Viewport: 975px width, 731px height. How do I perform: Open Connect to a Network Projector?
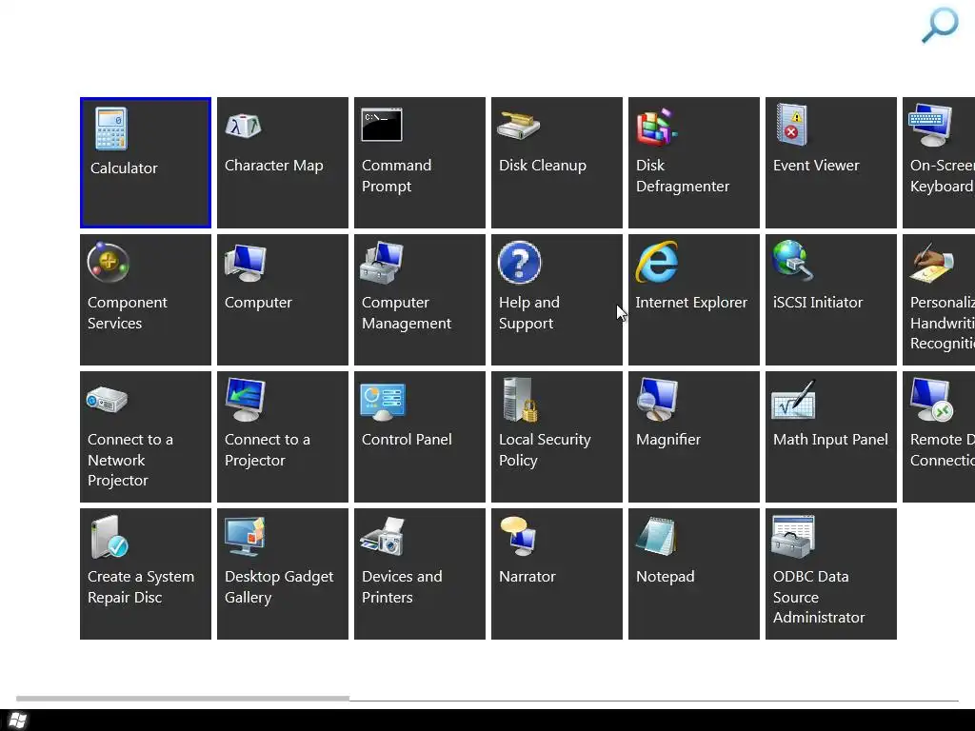pos(146,437)
